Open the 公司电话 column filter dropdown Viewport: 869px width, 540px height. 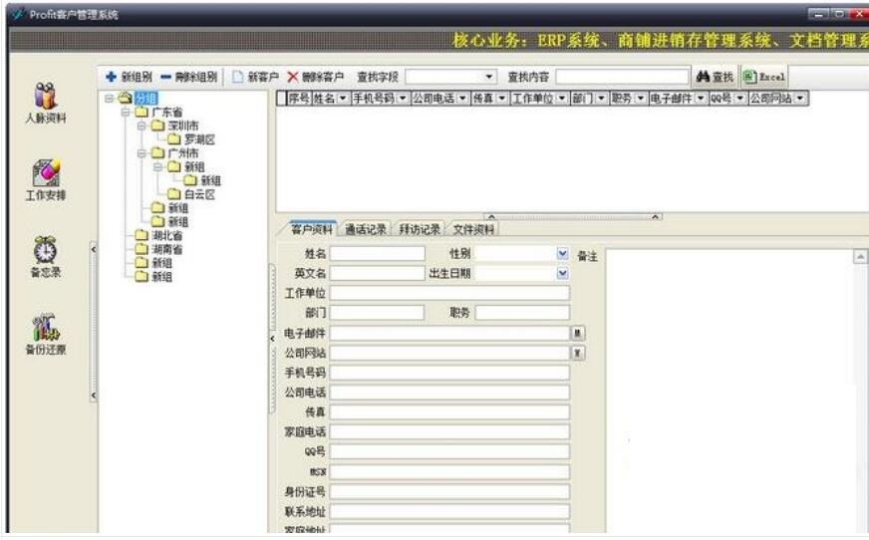pos(462,99)
